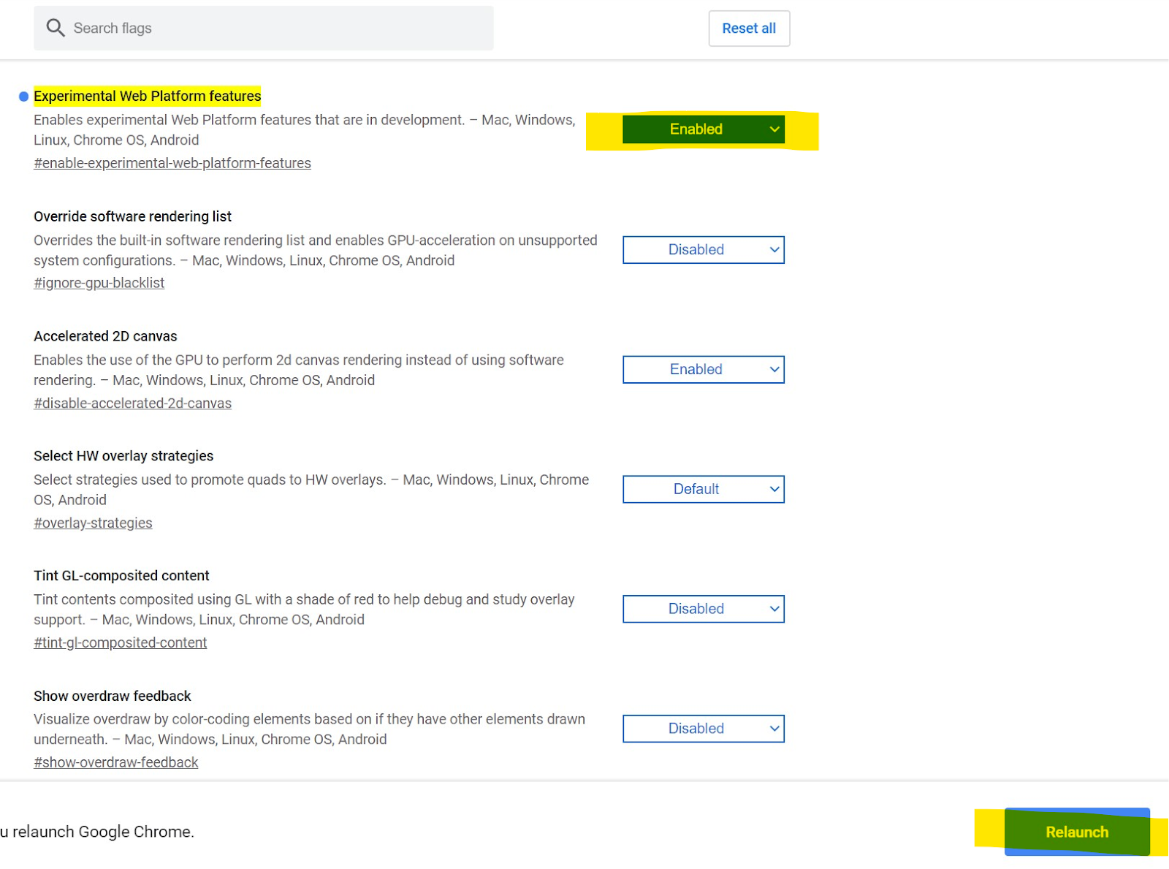1169x869 pixels.
Task: Click the Accelerated 2D canvas heading
Action: point(105,336)
